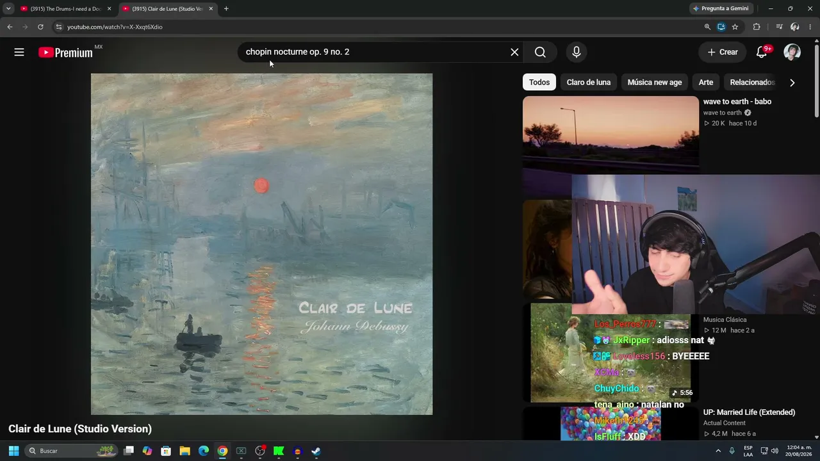This screenshot has width=820, height=461.
Task: Select the Claro de luna chip
Action: pyautogui.click(x=589, y=82)
